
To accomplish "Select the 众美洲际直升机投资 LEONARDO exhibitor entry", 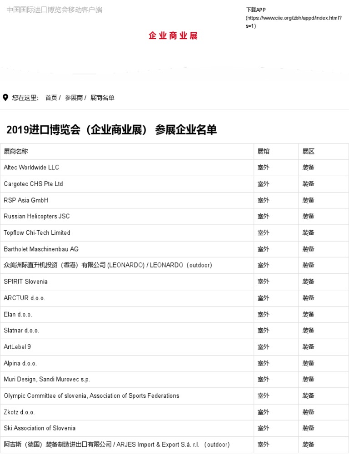I will tap(108, 265).
